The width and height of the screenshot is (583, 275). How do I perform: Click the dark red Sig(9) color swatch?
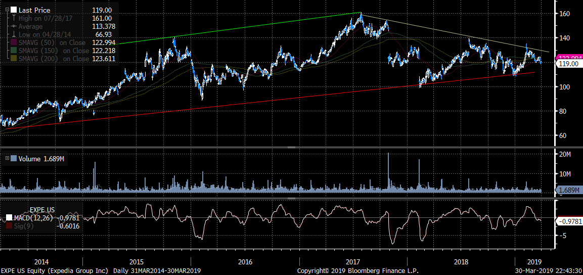point(9,225)
